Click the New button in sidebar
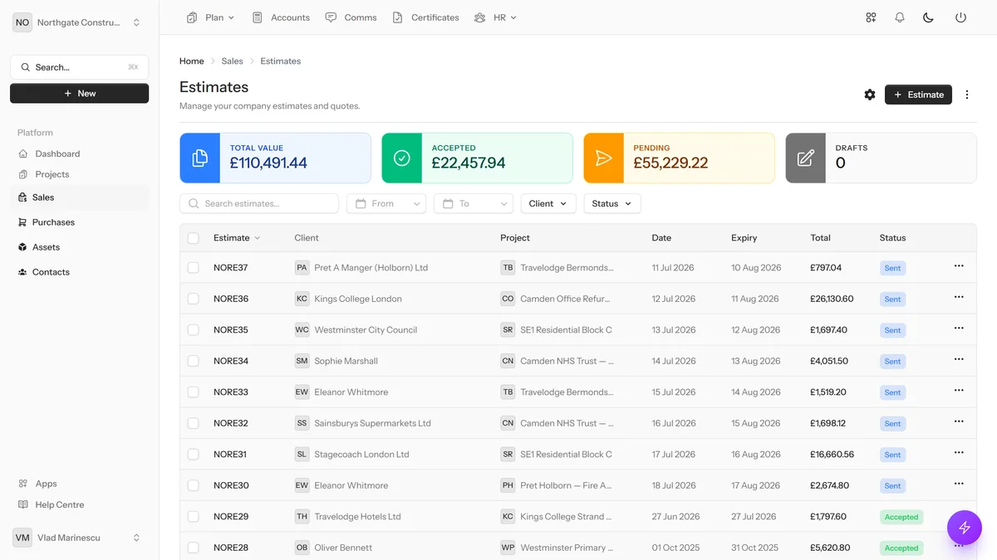997x560 pixels. 79,93
